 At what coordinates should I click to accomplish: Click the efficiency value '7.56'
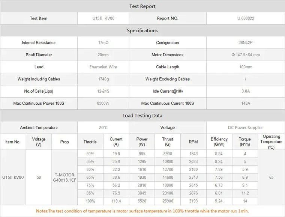219,177
